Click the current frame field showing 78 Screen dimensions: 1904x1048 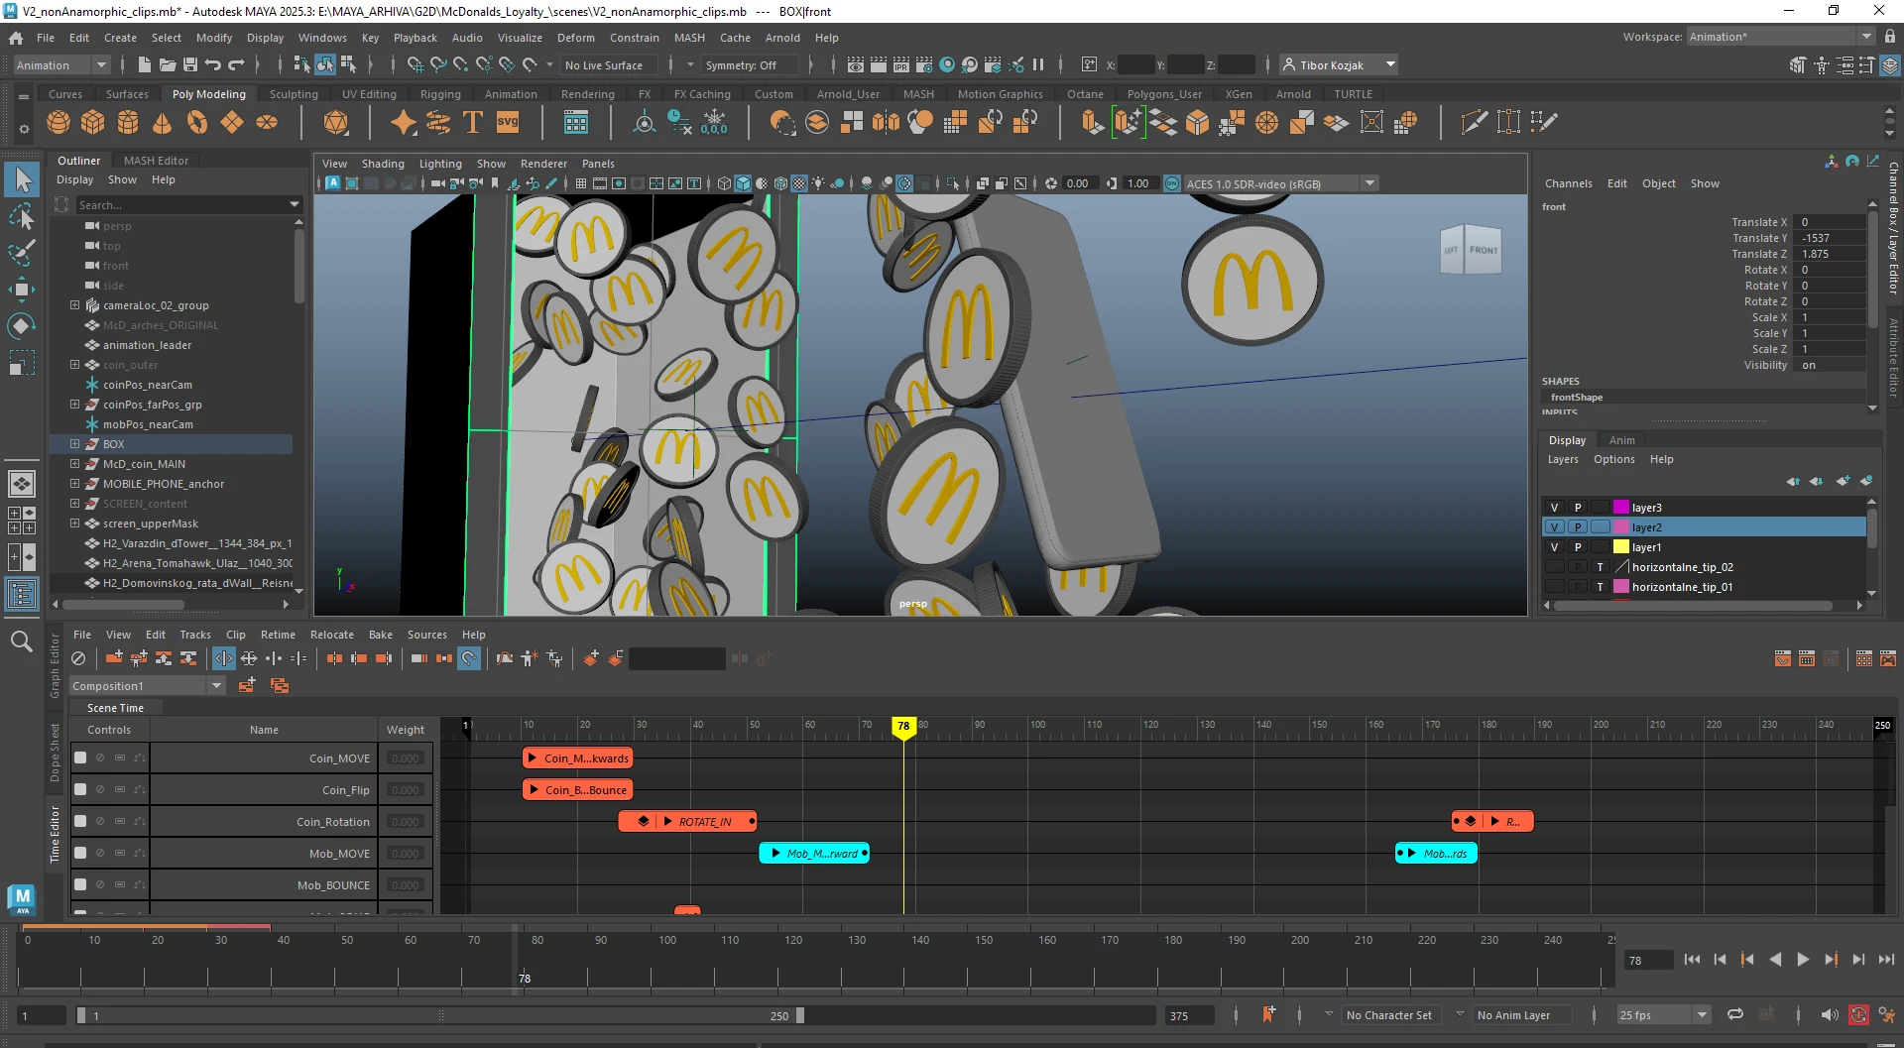pyautogui.click(x=1648, y=960)
